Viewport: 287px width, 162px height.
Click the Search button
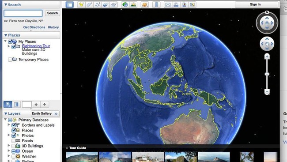click(53, 13)
